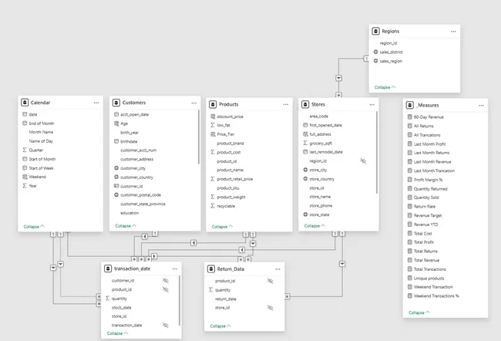Toggle hidden eye on Return_Data store_id

[x=271, y=308]
